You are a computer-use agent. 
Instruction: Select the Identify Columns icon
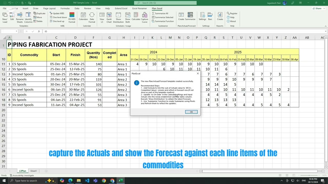pyautogui.click(x=28, y=18)
